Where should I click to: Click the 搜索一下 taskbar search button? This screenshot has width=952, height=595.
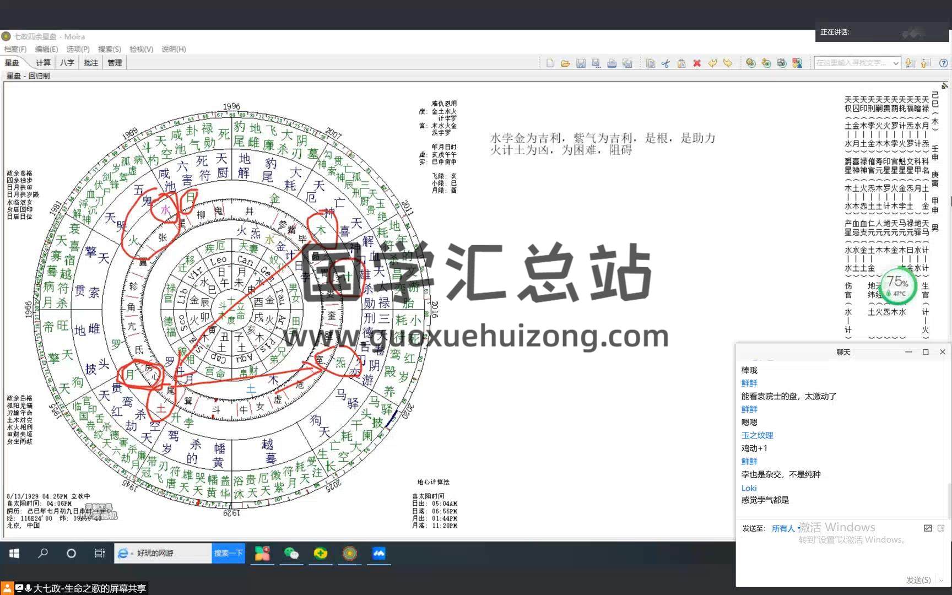click(228, 553)
